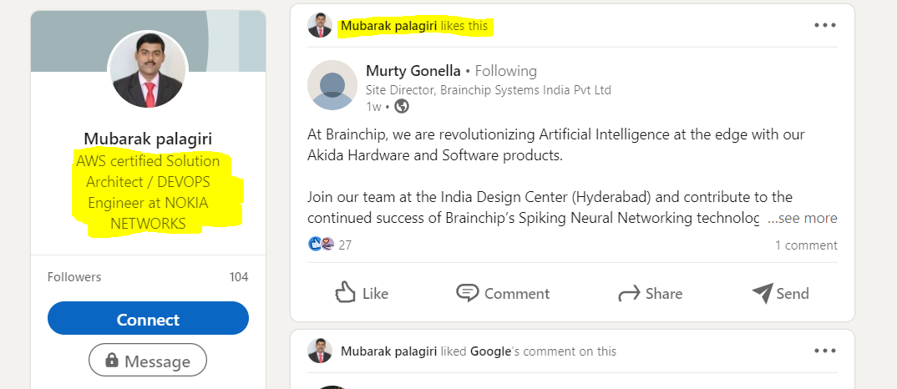Click the Comment speech bubble icon
The width and height of the screenshot is (897, 389).
[467, 292]
